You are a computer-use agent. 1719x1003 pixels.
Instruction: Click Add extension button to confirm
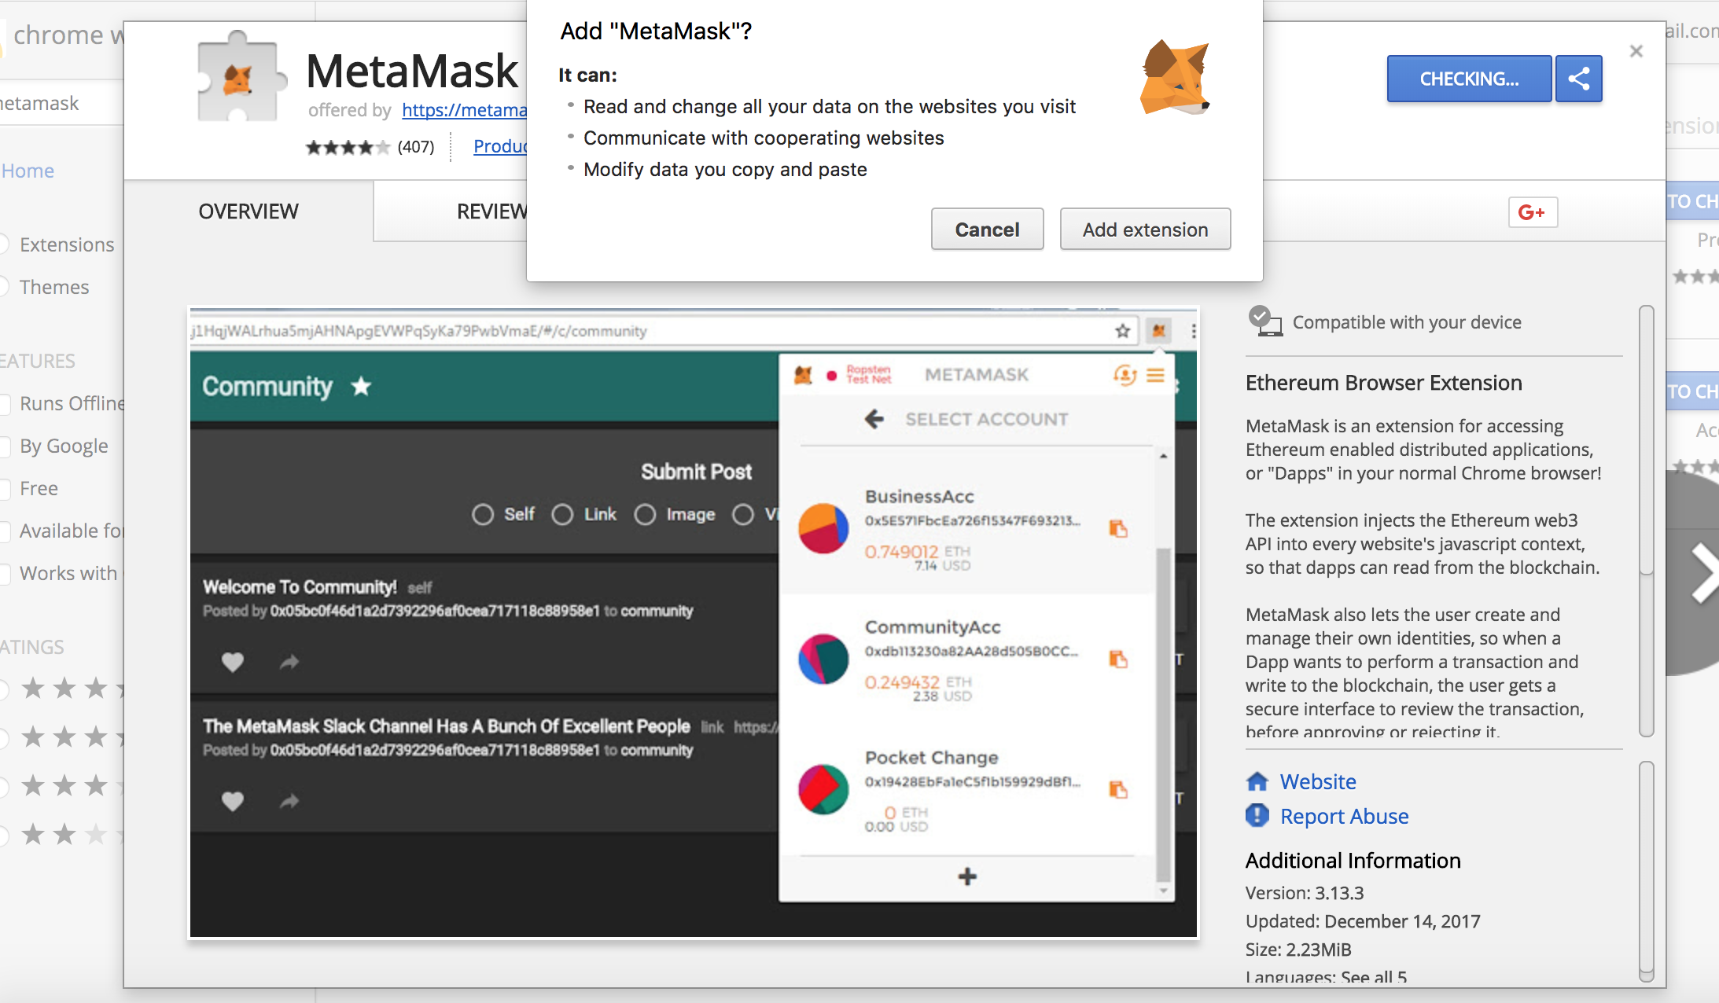coord(1144,230)
